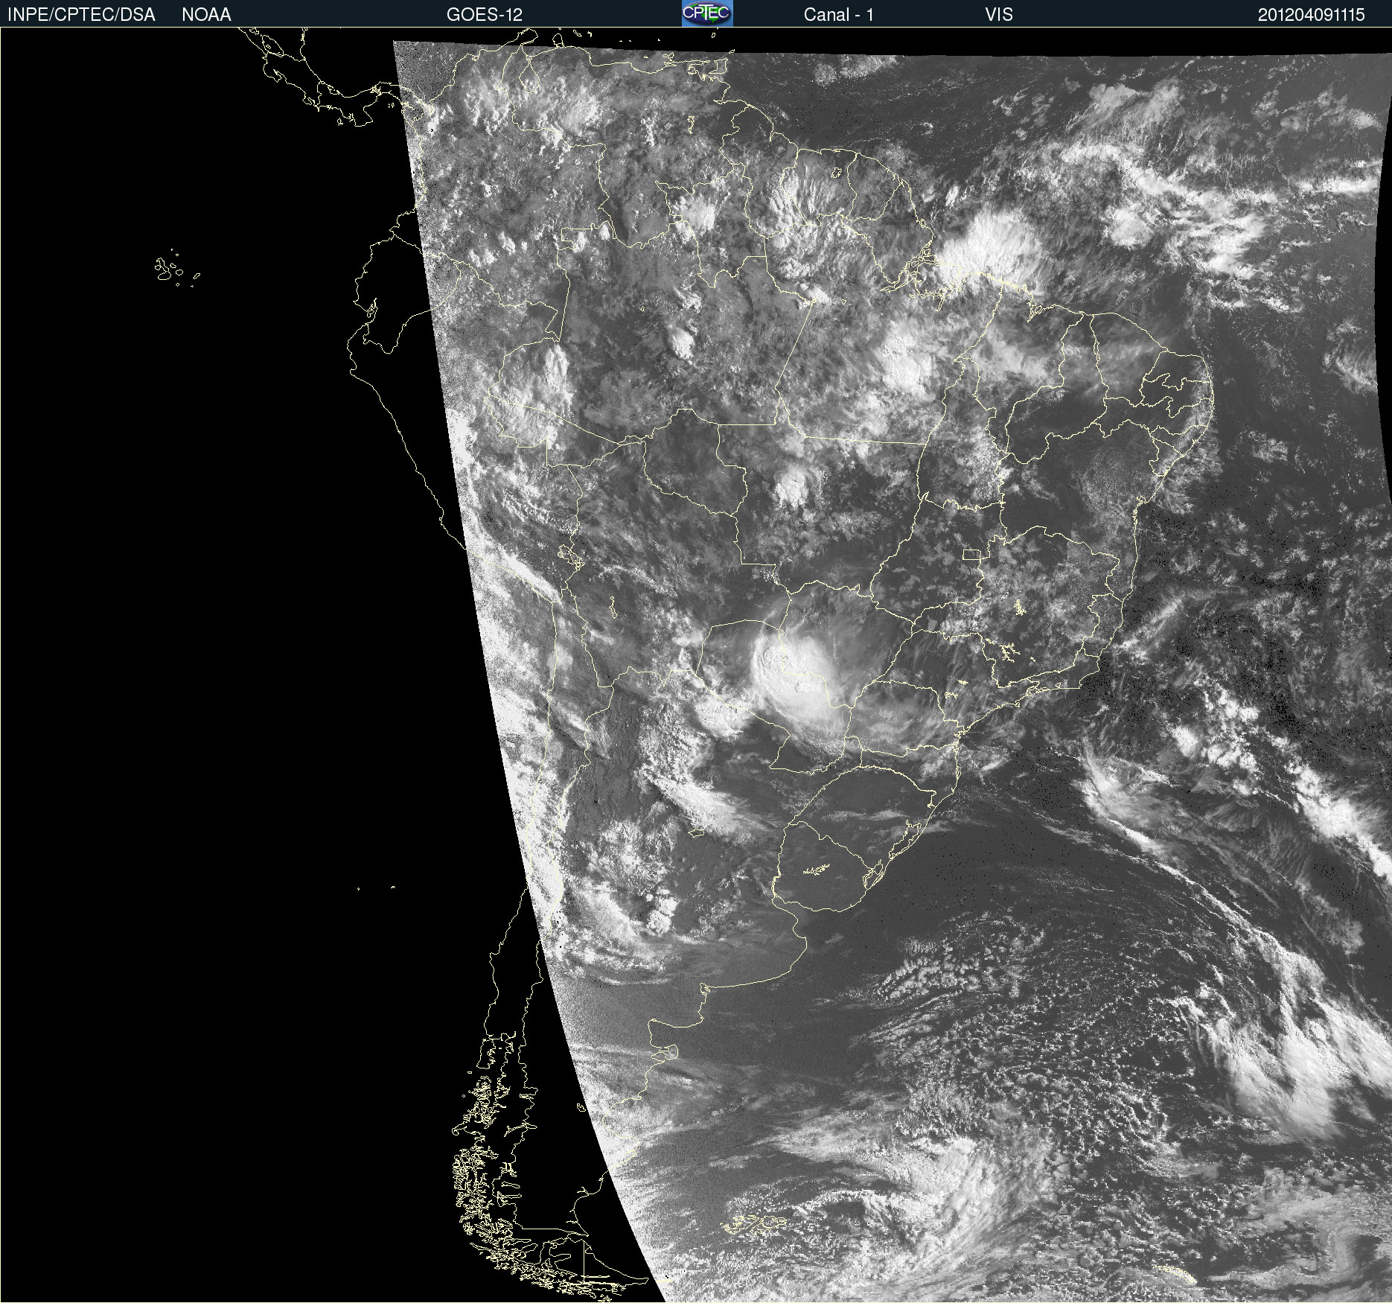Click the CPTEC logo in header
Image resolution: width=1392 pixels, height=1303 pixels.
point(707,13)
